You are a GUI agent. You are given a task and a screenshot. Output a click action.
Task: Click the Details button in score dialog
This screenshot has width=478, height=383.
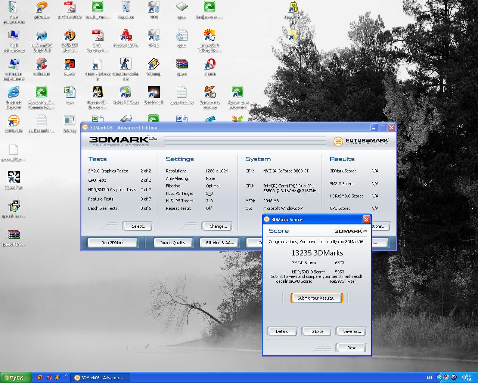tap(283, 331)
